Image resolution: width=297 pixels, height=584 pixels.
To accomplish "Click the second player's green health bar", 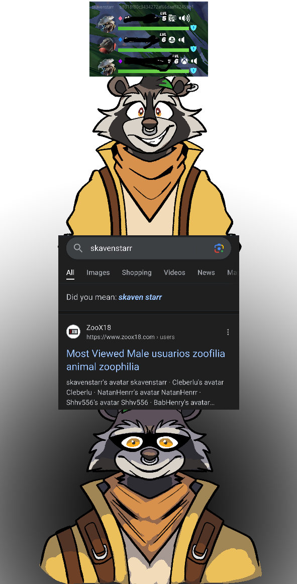I will 153,50.
